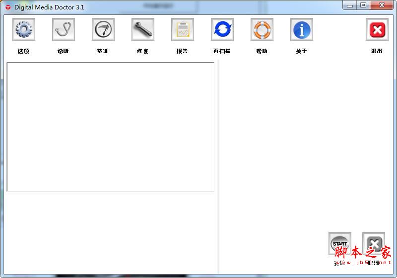Click the empty white list box
The image size is (397, 278).
[x=110, y=127]
